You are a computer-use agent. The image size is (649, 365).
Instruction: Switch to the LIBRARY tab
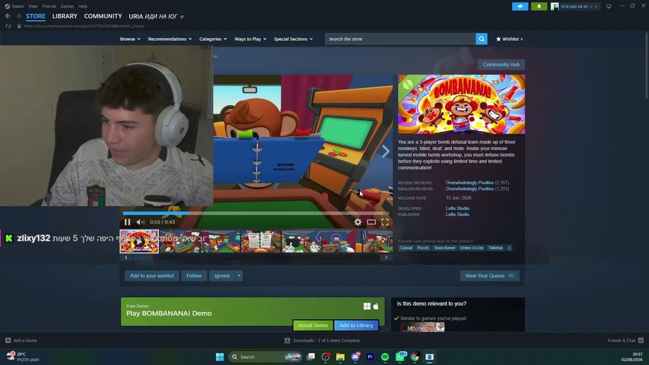tap(65, 16)
